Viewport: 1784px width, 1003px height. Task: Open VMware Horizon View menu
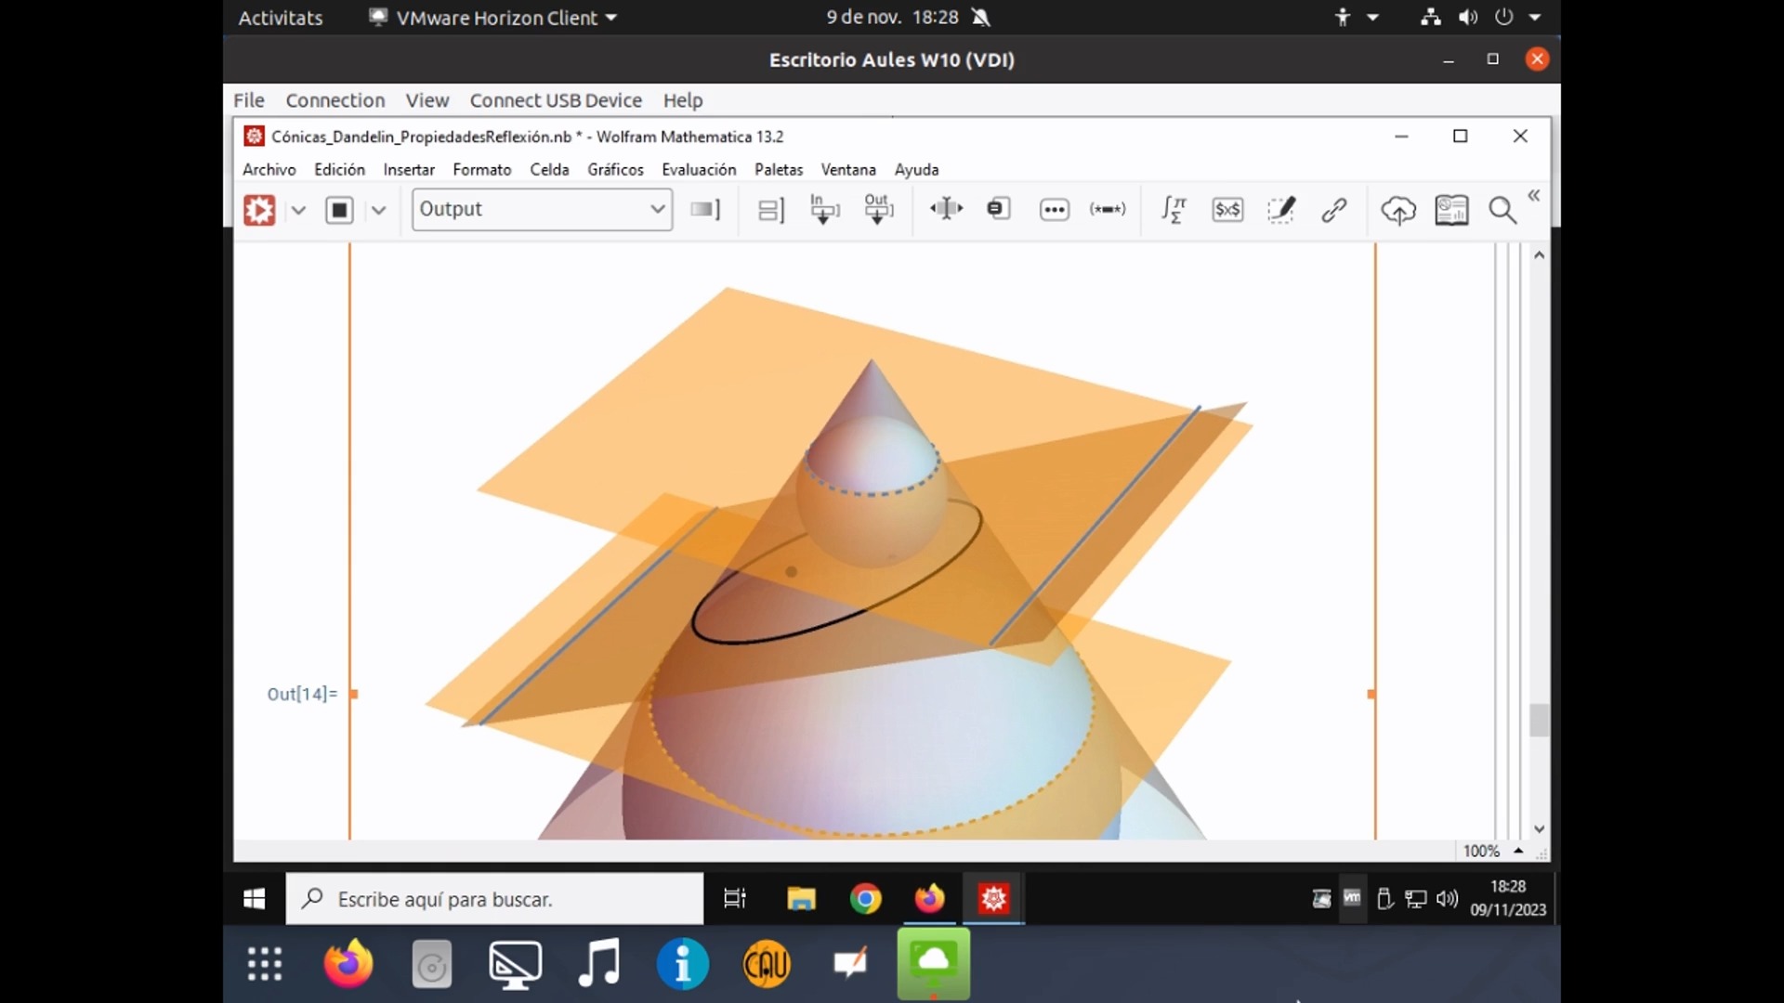(x=426, y=100)
